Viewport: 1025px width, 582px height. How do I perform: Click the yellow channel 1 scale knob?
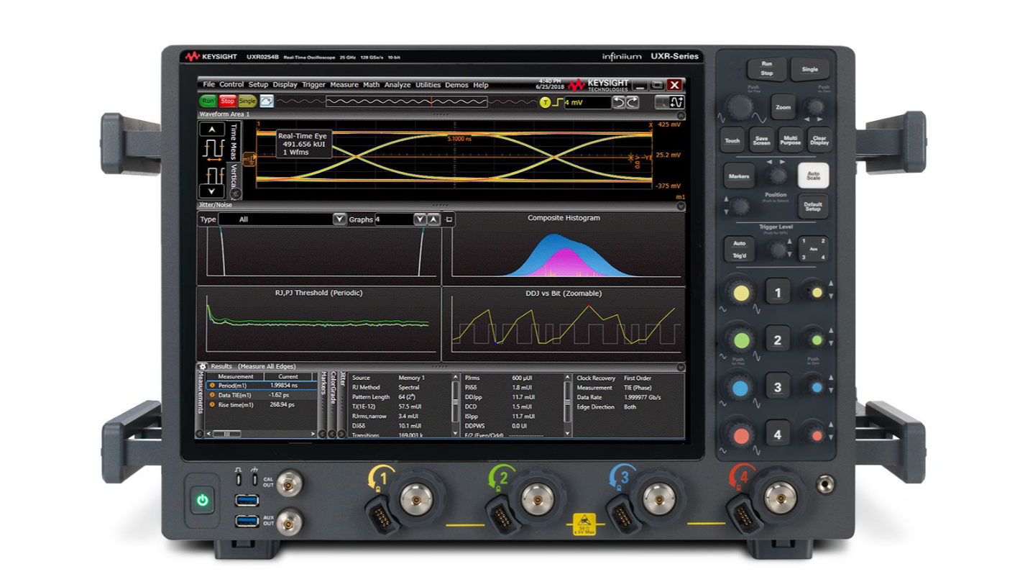740,292
